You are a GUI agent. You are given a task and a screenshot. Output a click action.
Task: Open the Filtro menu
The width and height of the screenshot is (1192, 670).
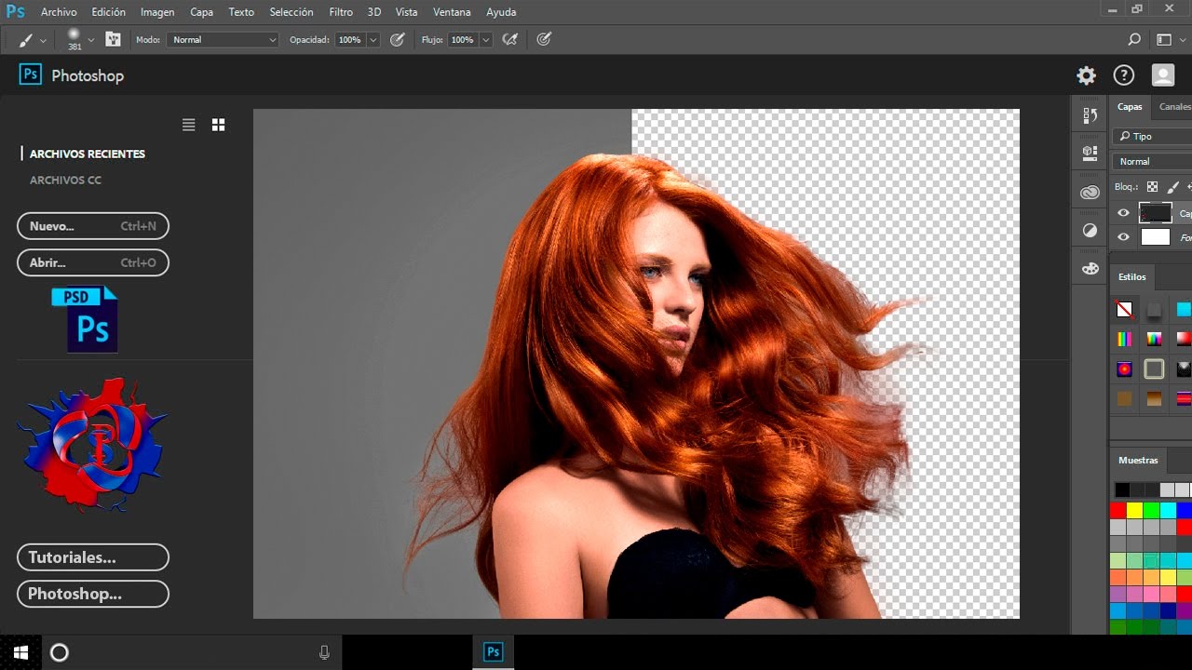tap(341, 12)
